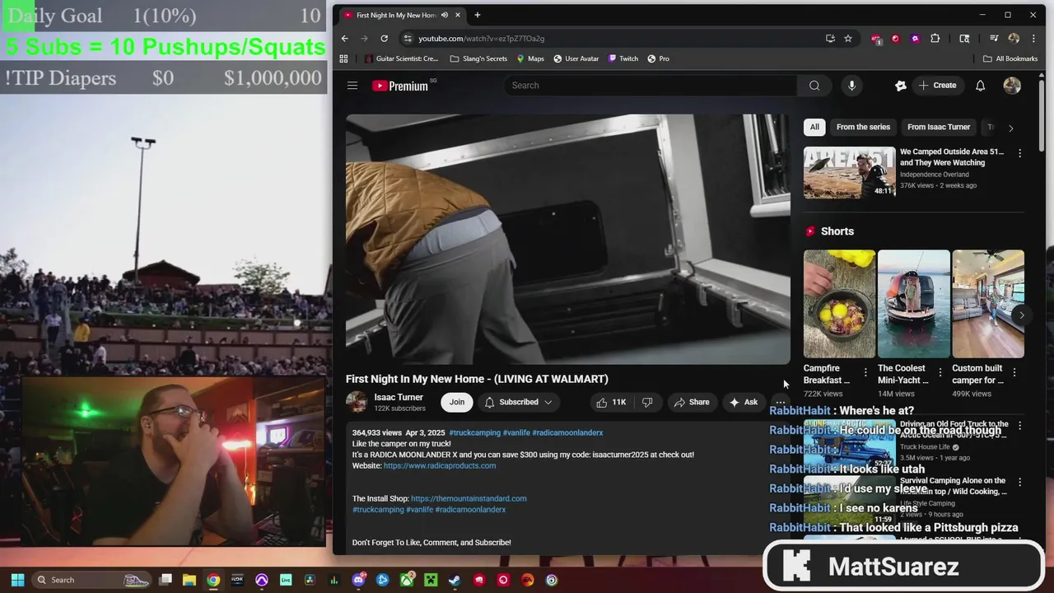Mute the tab via its speaker icon
Viewport: 1054px width, 593px height.
click(x=445, y=15)
